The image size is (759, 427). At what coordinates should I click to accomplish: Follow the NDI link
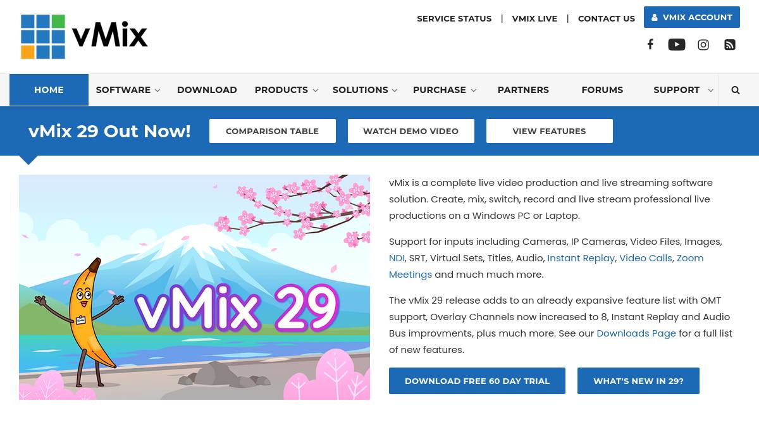pos(397,258)
